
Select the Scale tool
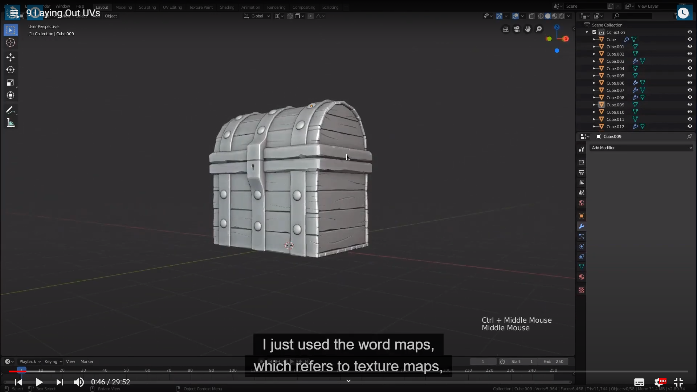pos(11,83)
